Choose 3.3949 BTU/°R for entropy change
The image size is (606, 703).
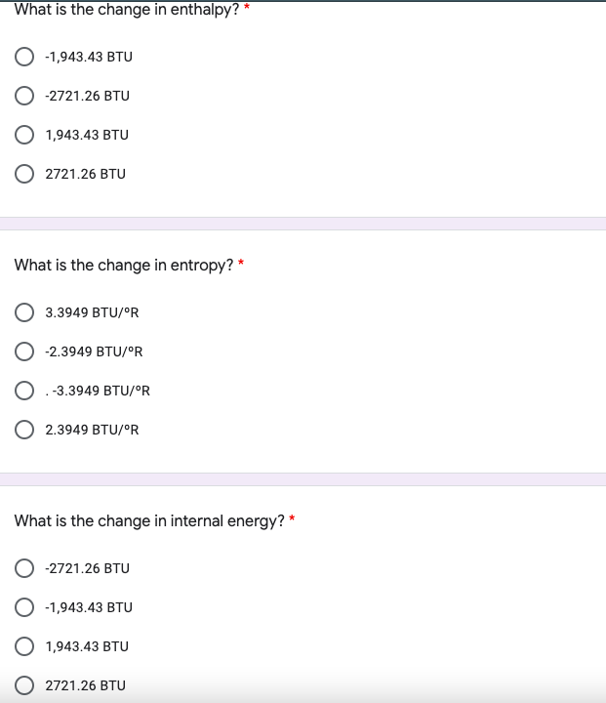(24, 312)
